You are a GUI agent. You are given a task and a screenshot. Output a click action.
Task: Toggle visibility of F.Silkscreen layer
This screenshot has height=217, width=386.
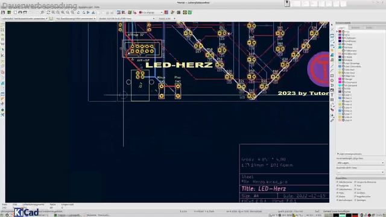coord(343,51)
